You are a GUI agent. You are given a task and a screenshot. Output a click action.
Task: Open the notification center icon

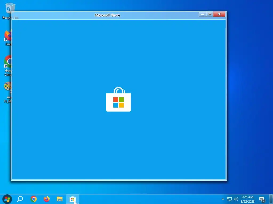262,199
